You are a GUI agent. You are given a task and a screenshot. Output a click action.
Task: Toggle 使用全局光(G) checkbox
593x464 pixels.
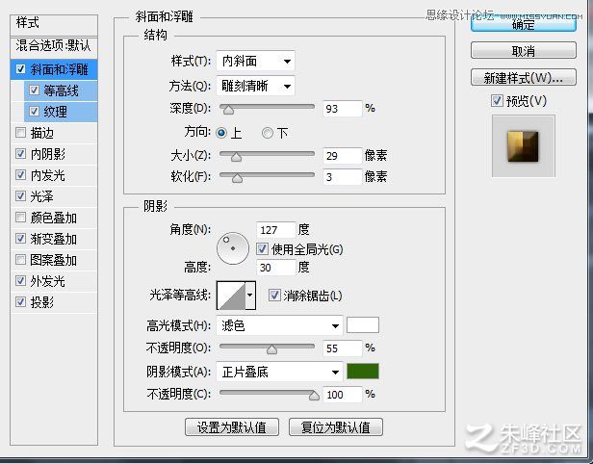point(262,248)
